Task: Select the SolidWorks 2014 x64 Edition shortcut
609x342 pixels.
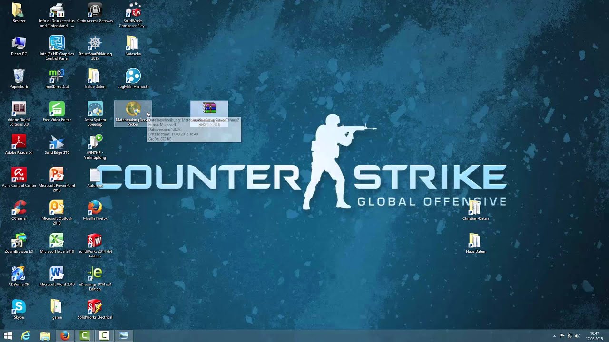Action: 95,245
